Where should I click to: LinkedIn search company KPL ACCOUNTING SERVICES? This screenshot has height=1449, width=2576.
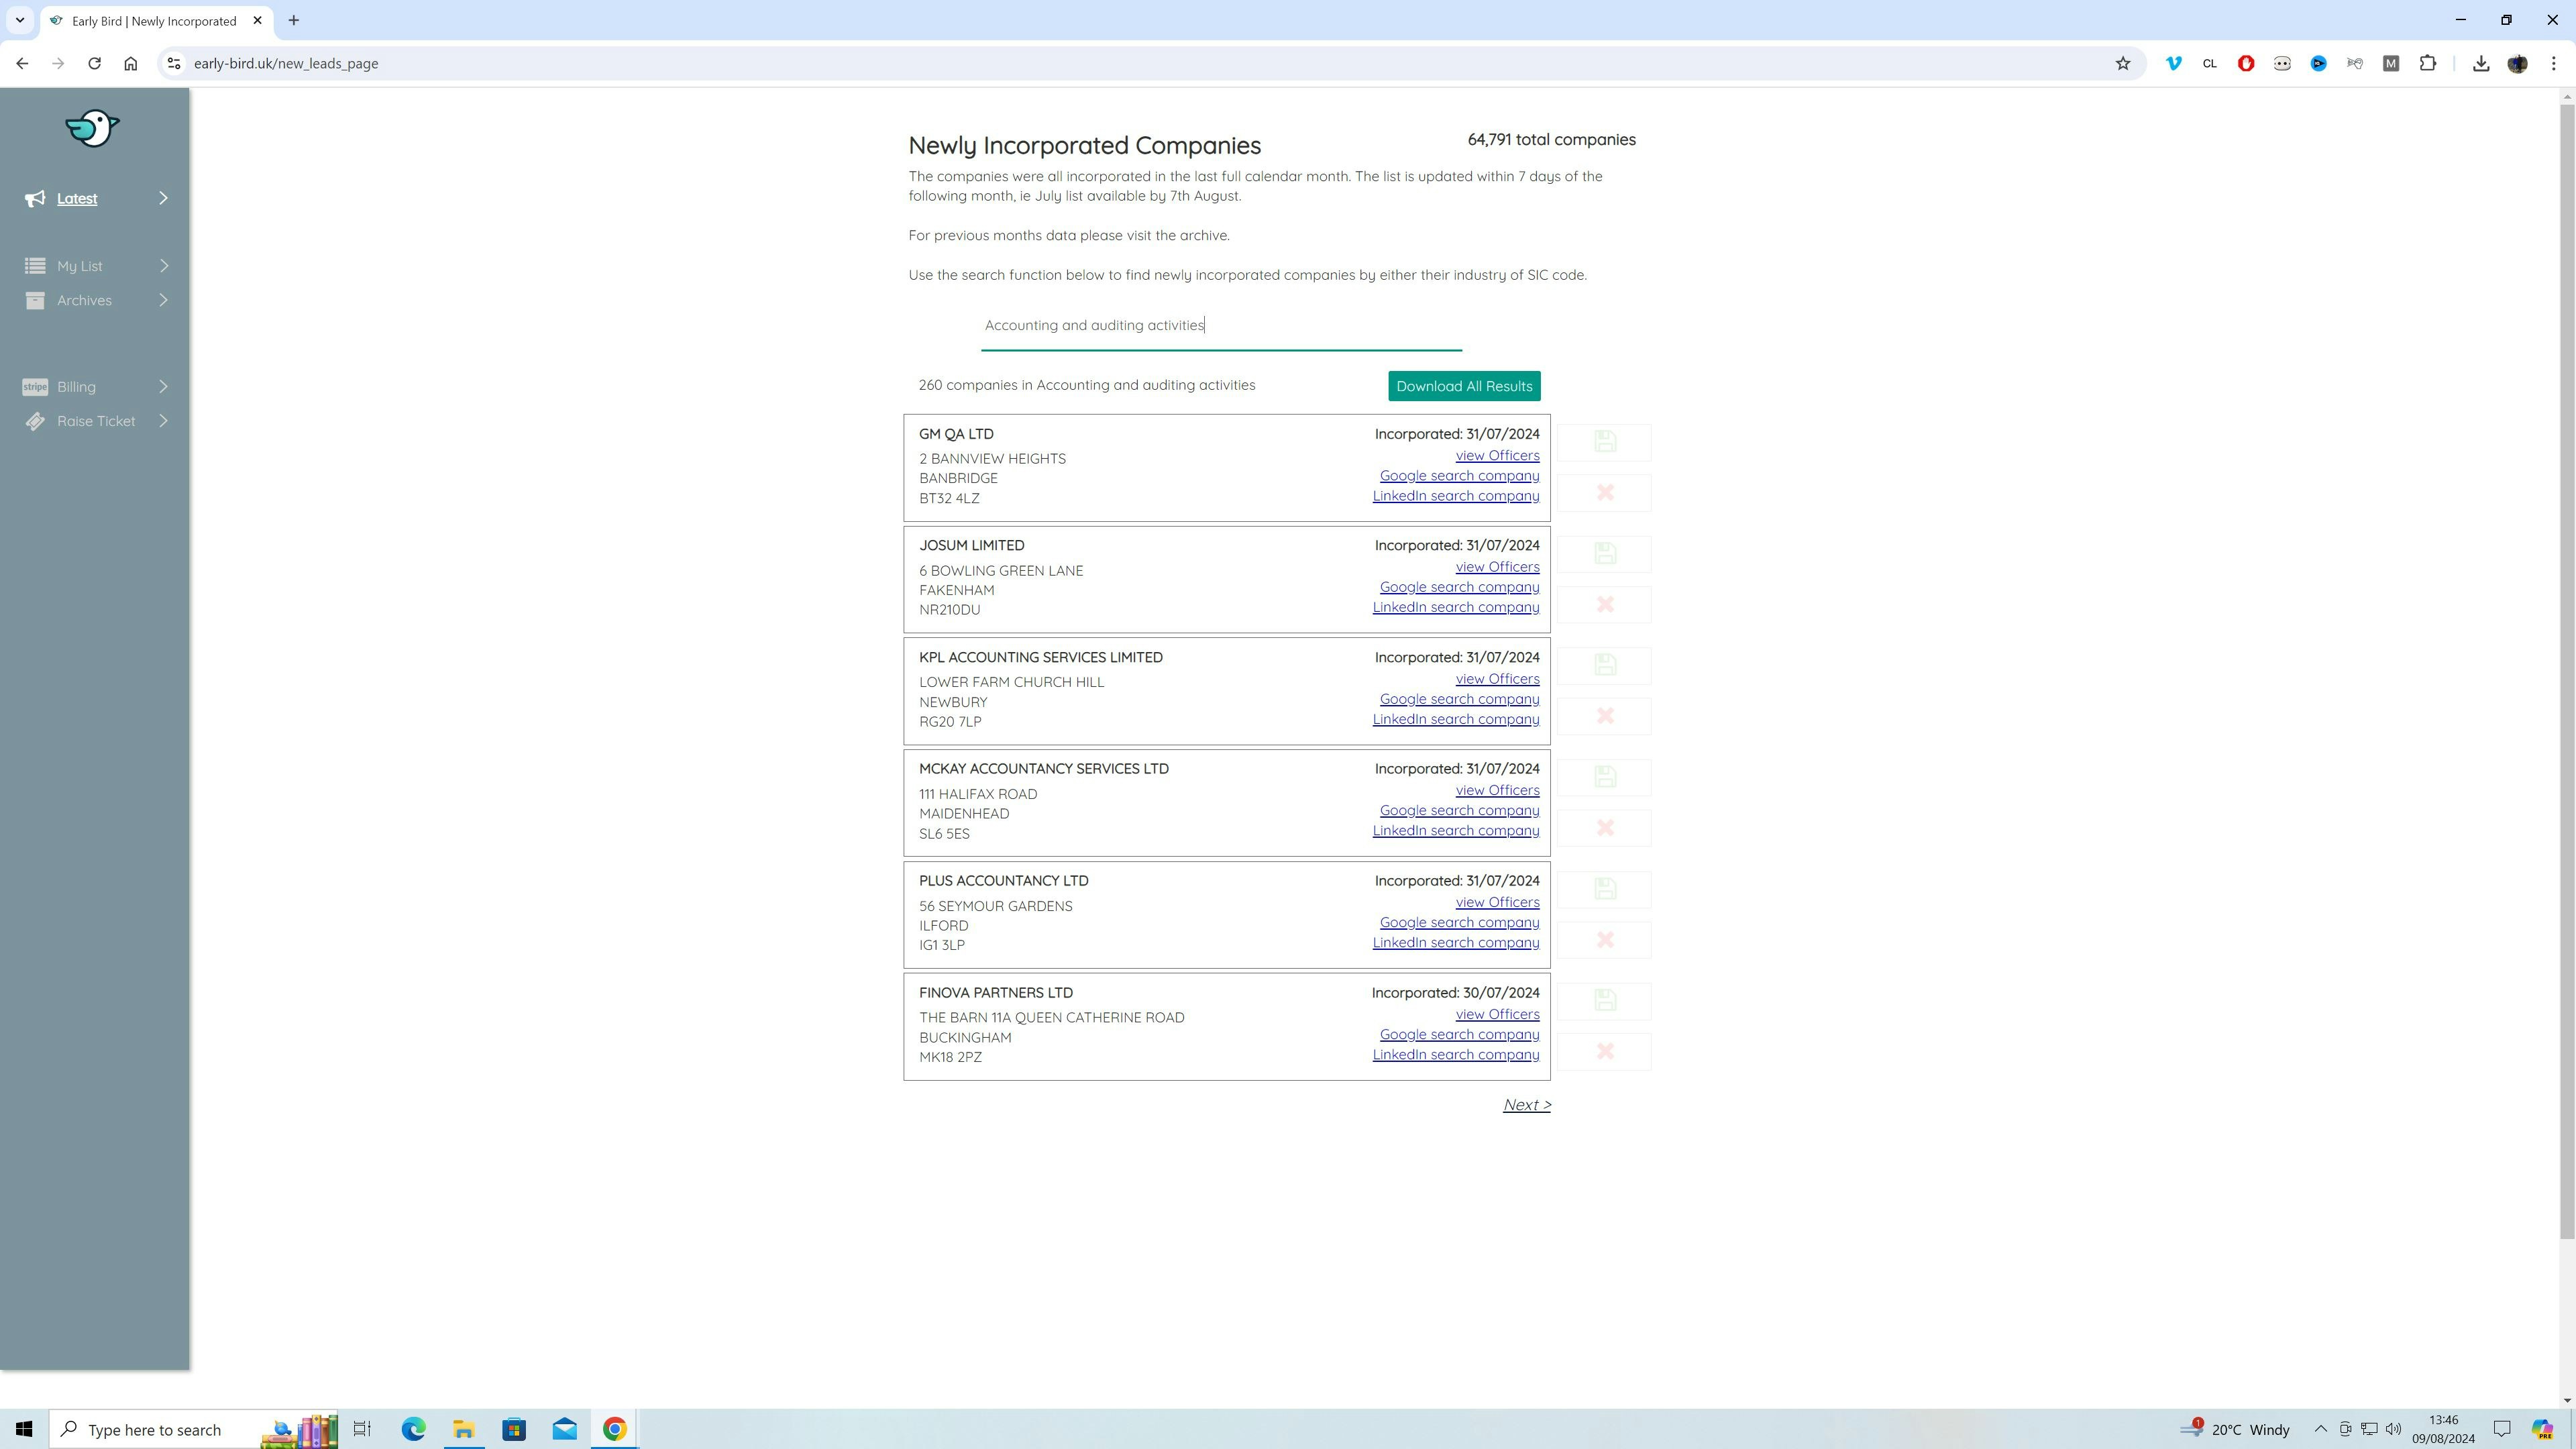[x=1455, y=719]
